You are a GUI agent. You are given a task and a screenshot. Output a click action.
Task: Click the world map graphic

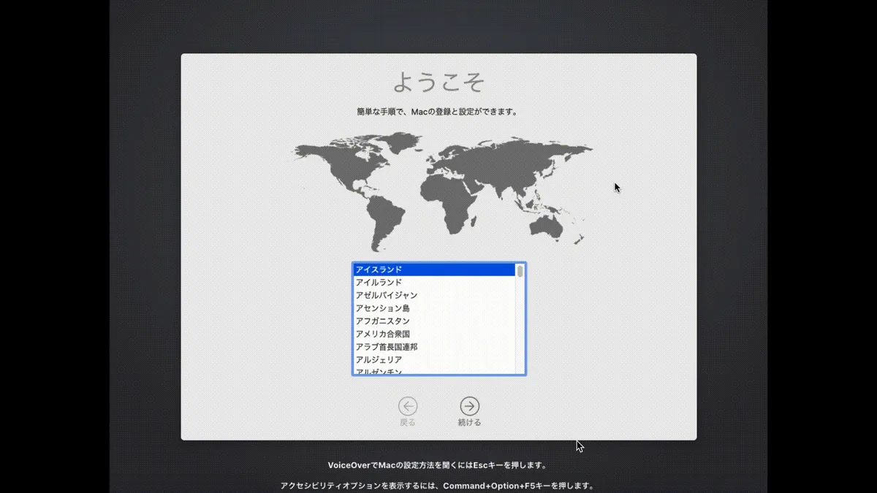point(442,191)
